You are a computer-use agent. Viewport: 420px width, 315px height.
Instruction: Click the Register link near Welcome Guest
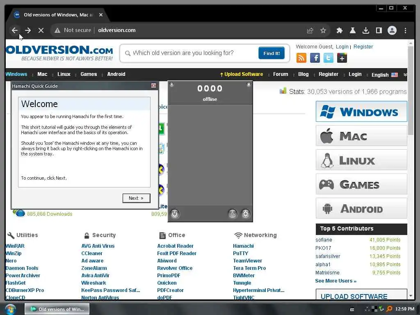coord(363,47)
